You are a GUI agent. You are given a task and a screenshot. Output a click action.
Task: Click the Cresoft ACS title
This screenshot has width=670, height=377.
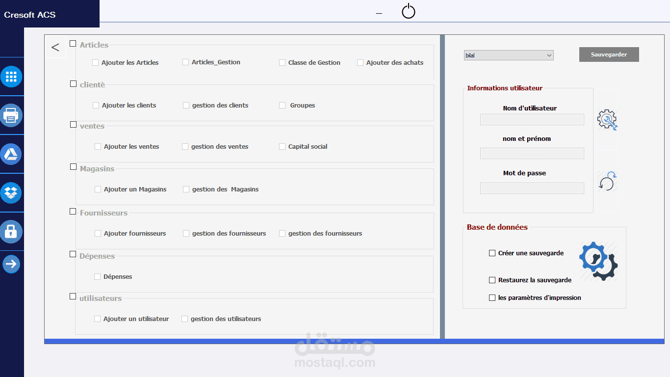(30, 15)
